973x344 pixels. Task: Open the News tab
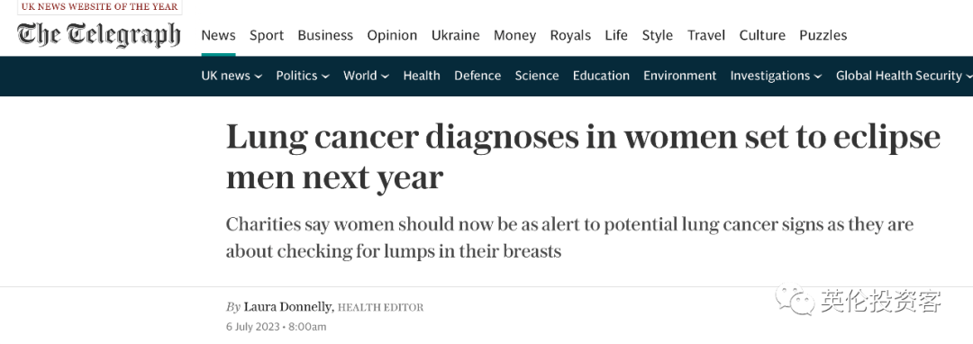pos(218,35)
